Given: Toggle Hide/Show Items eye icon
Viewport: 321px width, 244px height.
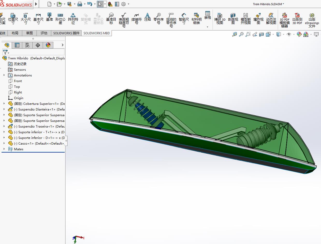Looking at the screenshot, I should [x=289, y=34].
